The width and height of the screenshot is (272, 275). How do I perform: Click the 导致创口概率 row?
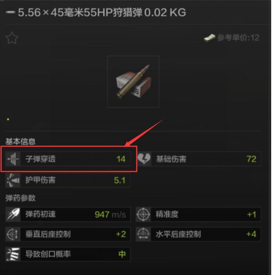68,254
